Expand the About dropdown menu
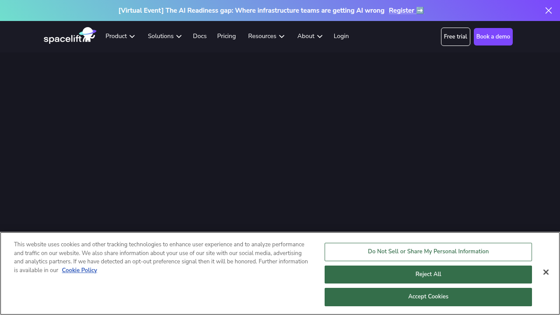 click(x=310, y=36)
